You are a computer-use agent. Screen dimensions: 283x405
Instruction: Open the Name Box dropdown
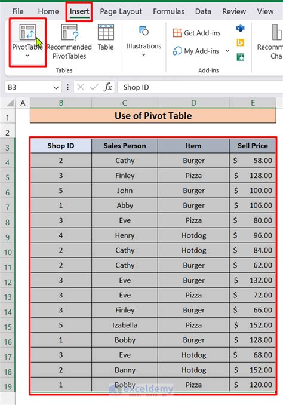tap(56, 88)
